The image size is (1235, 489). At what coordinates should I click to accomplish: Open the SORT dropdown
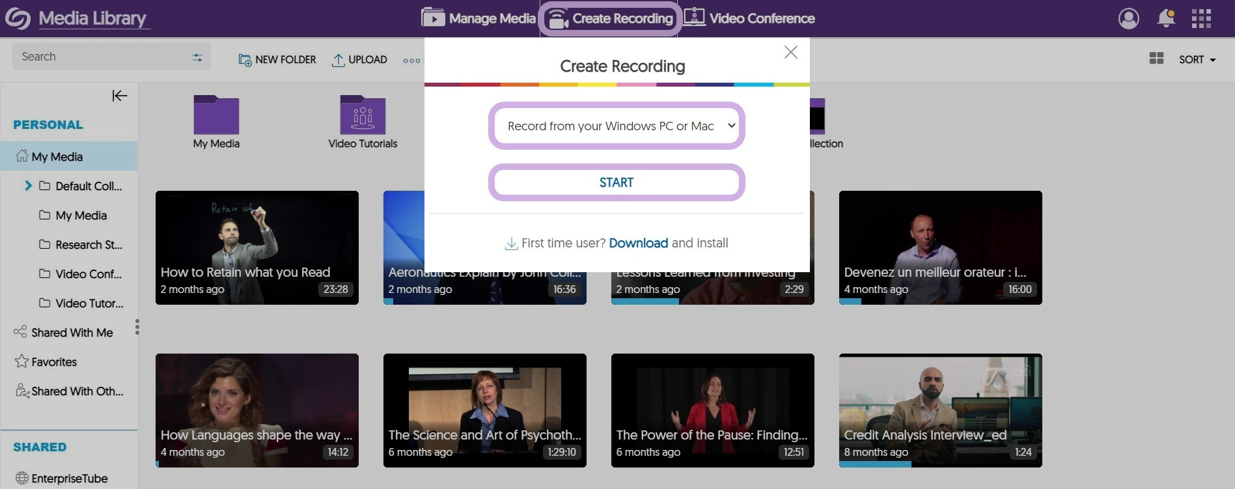point(1197,59)
